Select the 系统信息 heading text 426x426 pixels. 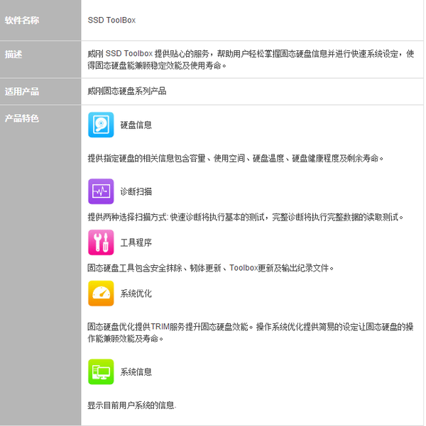136,371
